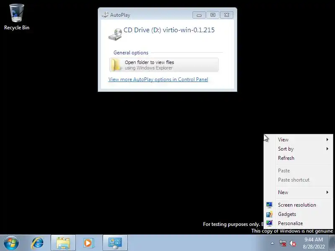The width and height of the screenshot is (335, 251).
Task: Click the disabled Paste menu entry
Action: click(x=299, y=171)
